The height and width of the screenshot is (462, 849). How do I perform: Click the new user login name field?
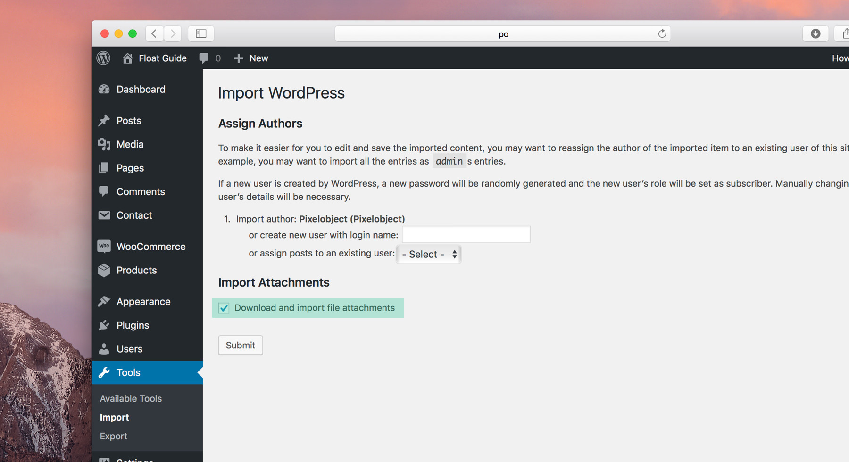pyautogui.click(x=466, y=234)
